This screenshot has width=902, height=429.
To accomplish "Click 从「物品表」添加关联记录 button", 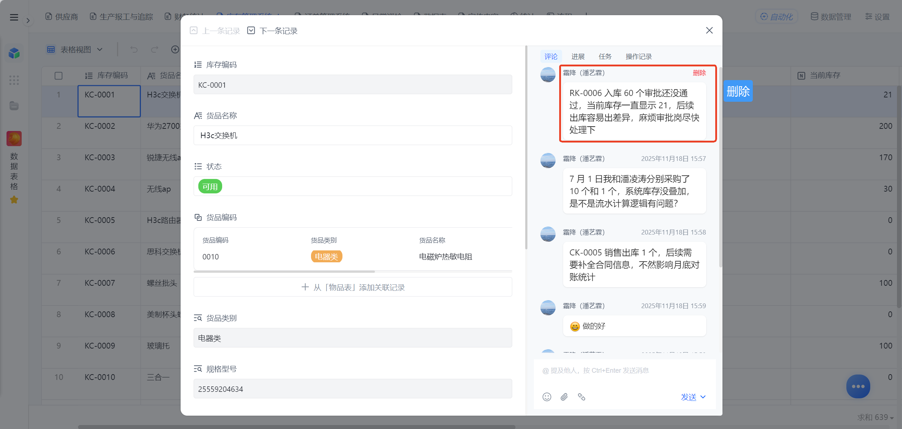I will 353,287.
